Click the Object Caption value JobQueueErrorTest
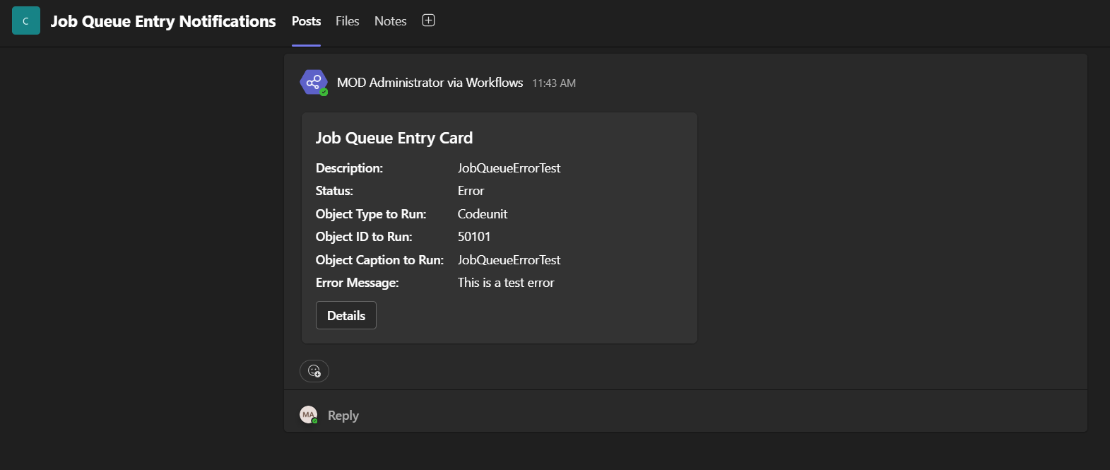Screen dimensions: 1110x470 pos(509,260)
